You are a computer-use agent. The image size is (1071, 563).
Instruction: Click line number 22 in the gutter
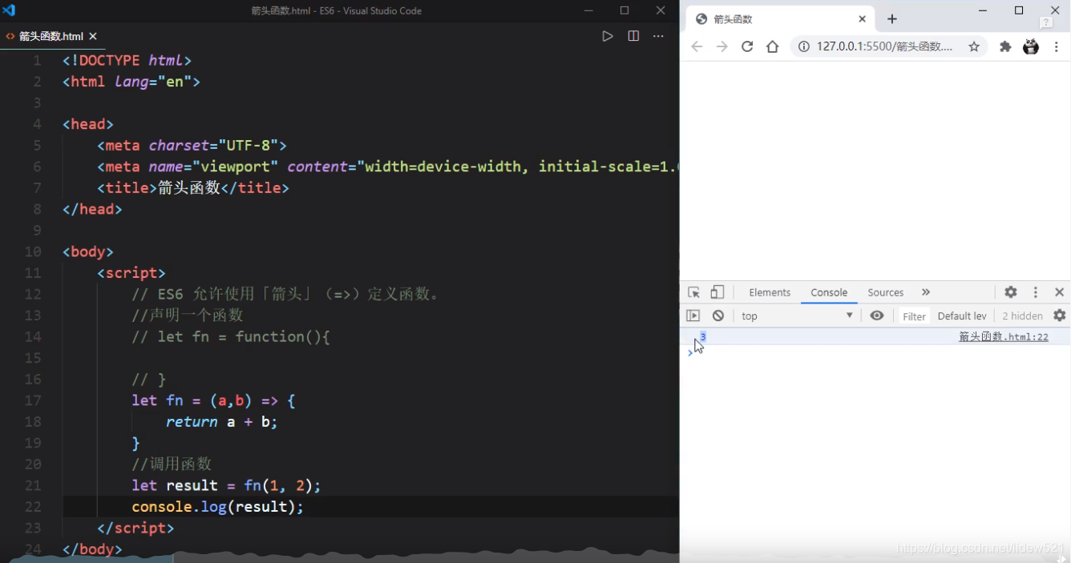tap(33, 507)
